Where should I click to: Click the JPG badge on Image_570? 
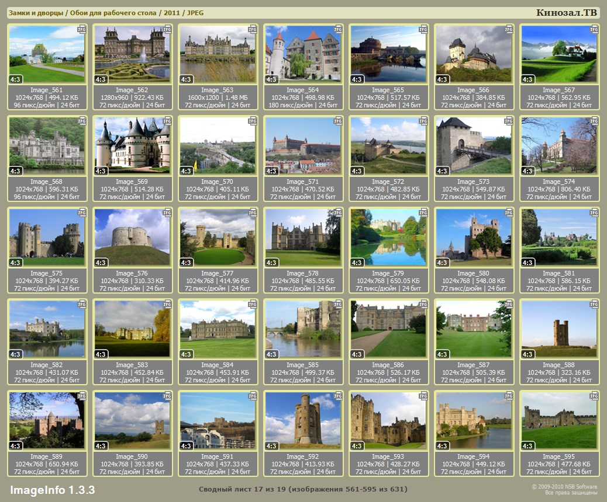(252, 121)
